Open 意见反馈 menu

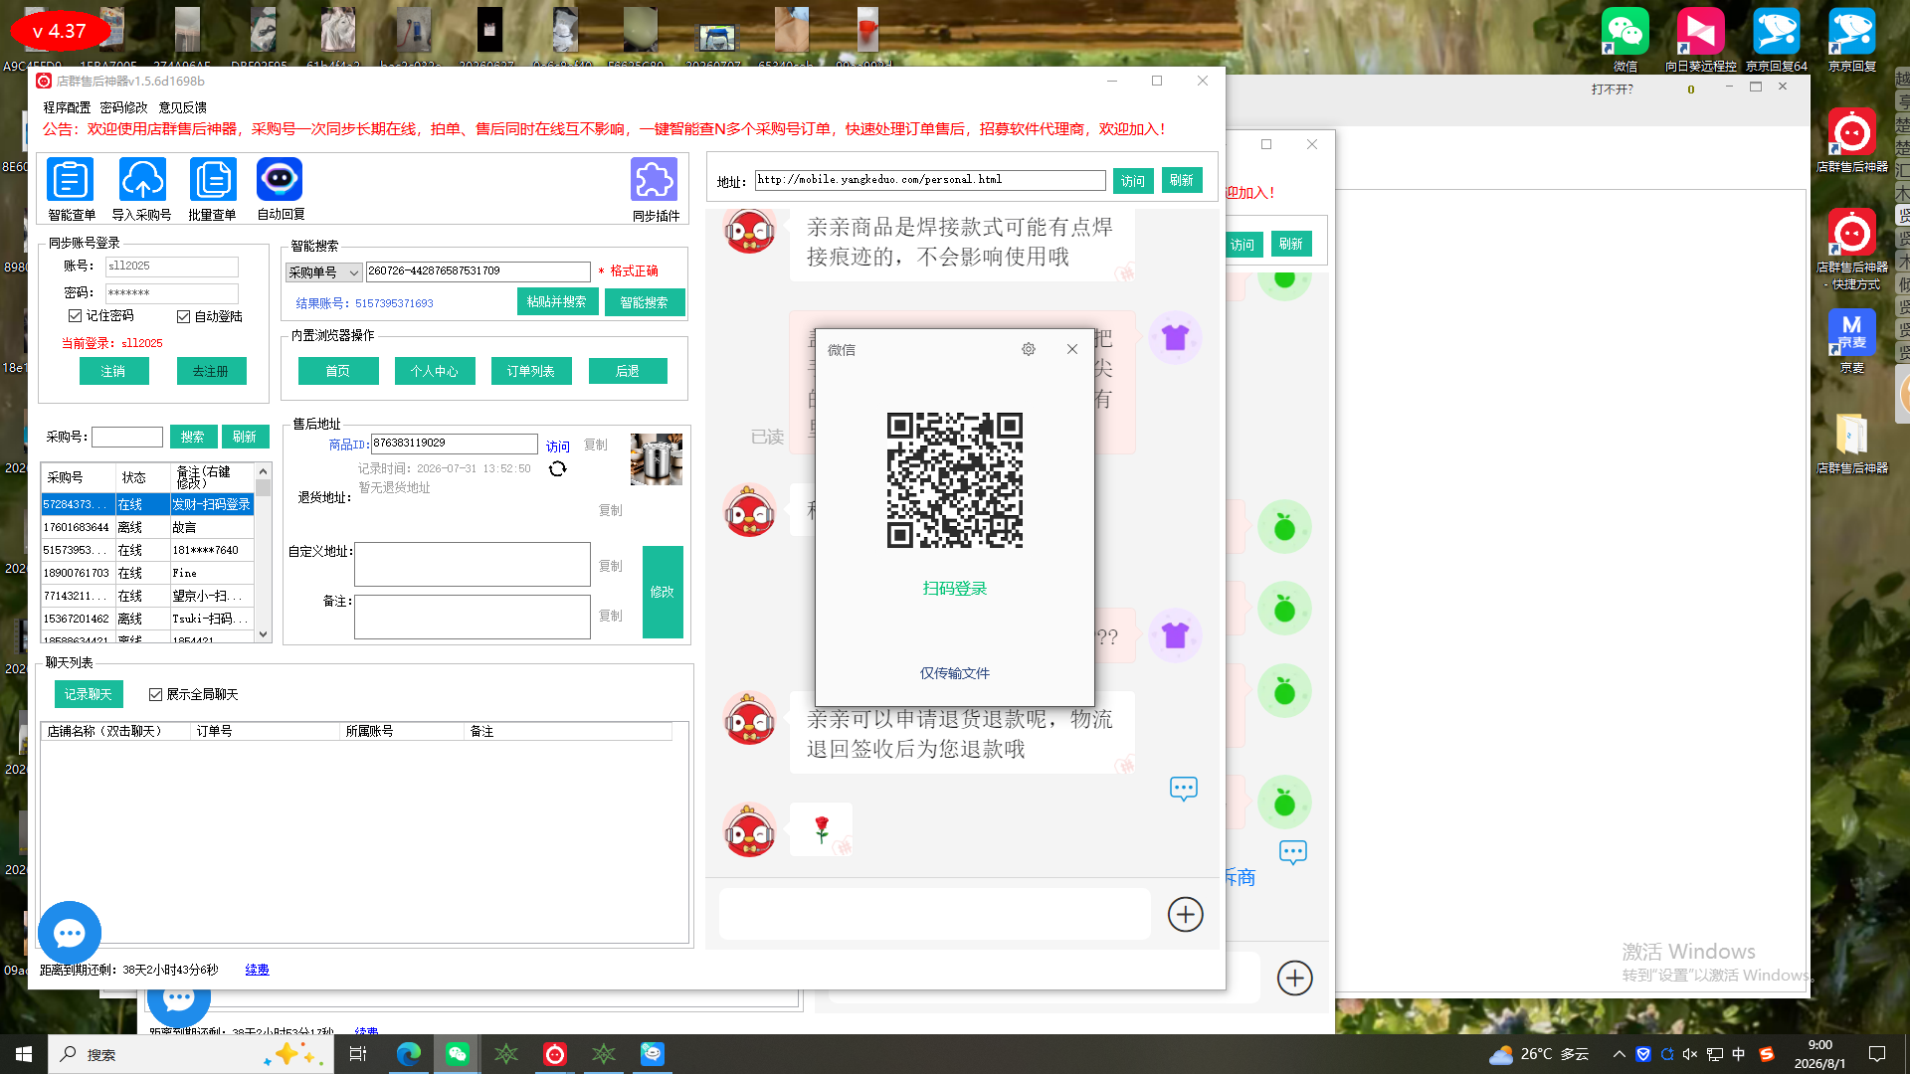pos(183,107)
